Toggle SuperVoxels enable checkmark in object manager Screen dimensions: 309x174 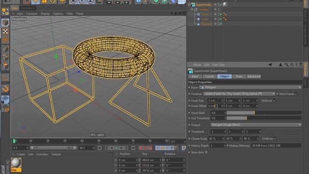[x=221, y=4]
